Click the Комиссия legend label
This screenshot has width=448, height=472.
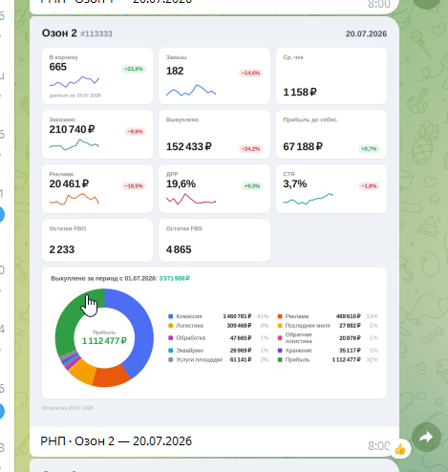coord(189,316)
